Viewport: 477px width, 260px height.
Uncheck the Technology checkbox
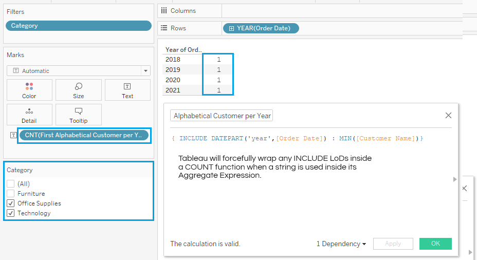(x=11, y=213)
